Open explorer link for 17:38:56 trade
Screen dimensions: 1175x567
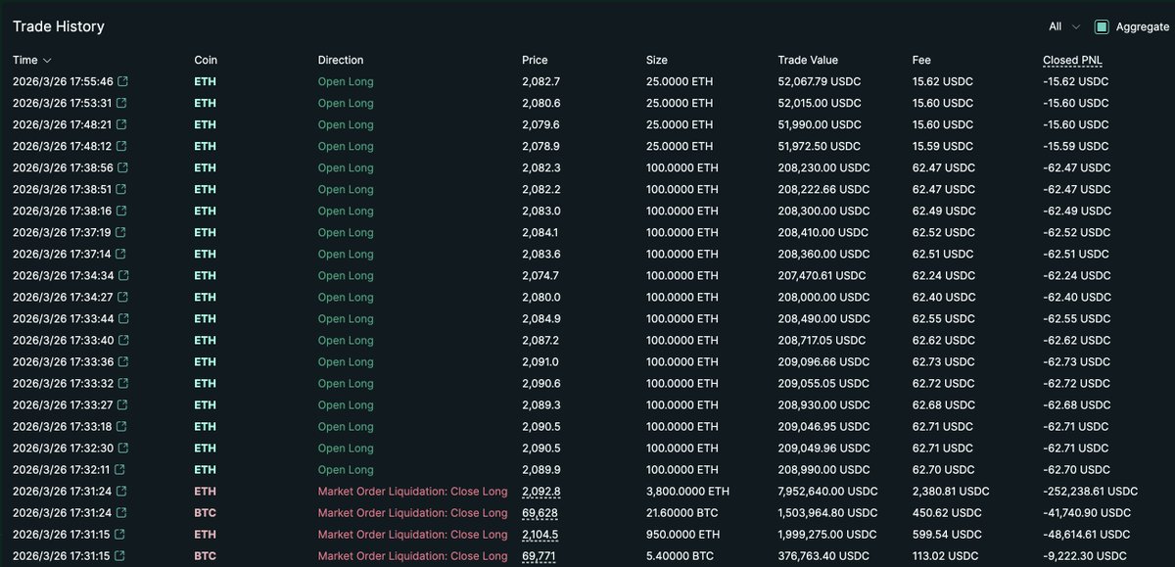click(123, 168)
